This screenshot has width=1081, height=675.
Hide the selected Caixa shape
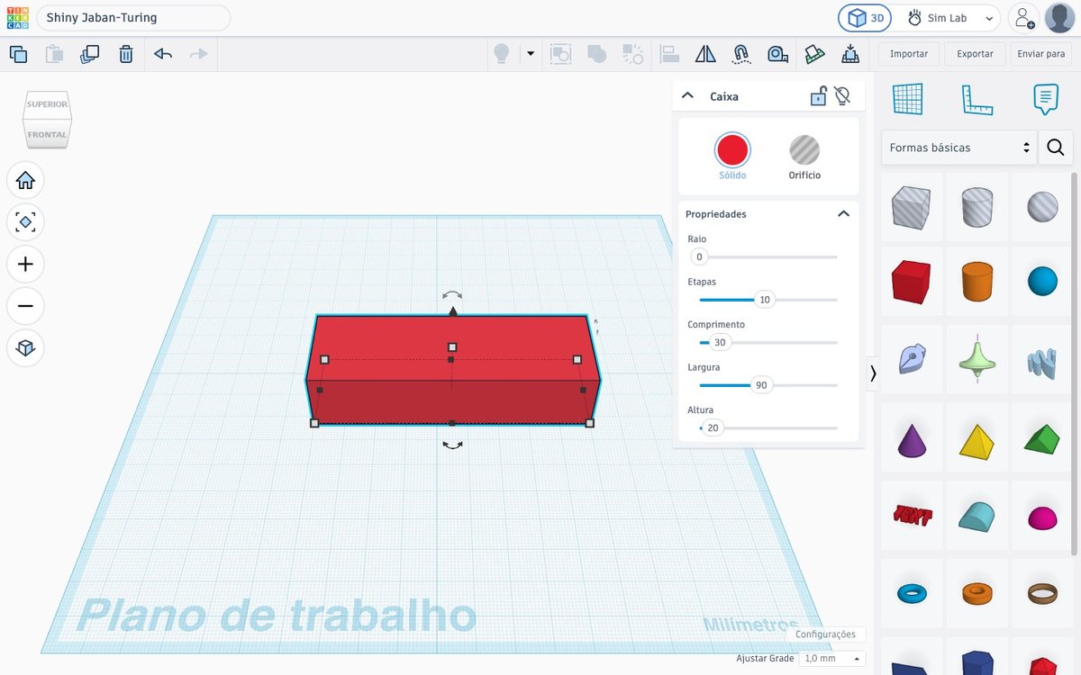[842, 95]
